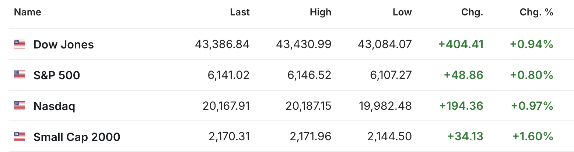
Task: Sort by the Chg. % column header
Action: click(536, 12)
